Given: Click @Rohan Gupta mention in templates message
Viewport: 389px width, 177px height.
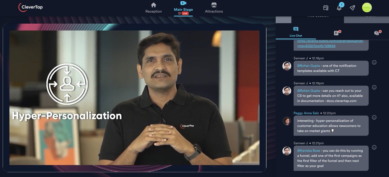Looking at the screenshot, I should (x=309, y=66).
